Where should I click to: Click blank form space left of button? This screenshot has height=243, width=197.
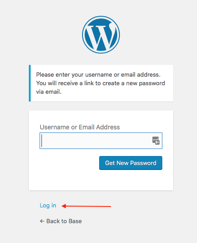pos(69,163)
